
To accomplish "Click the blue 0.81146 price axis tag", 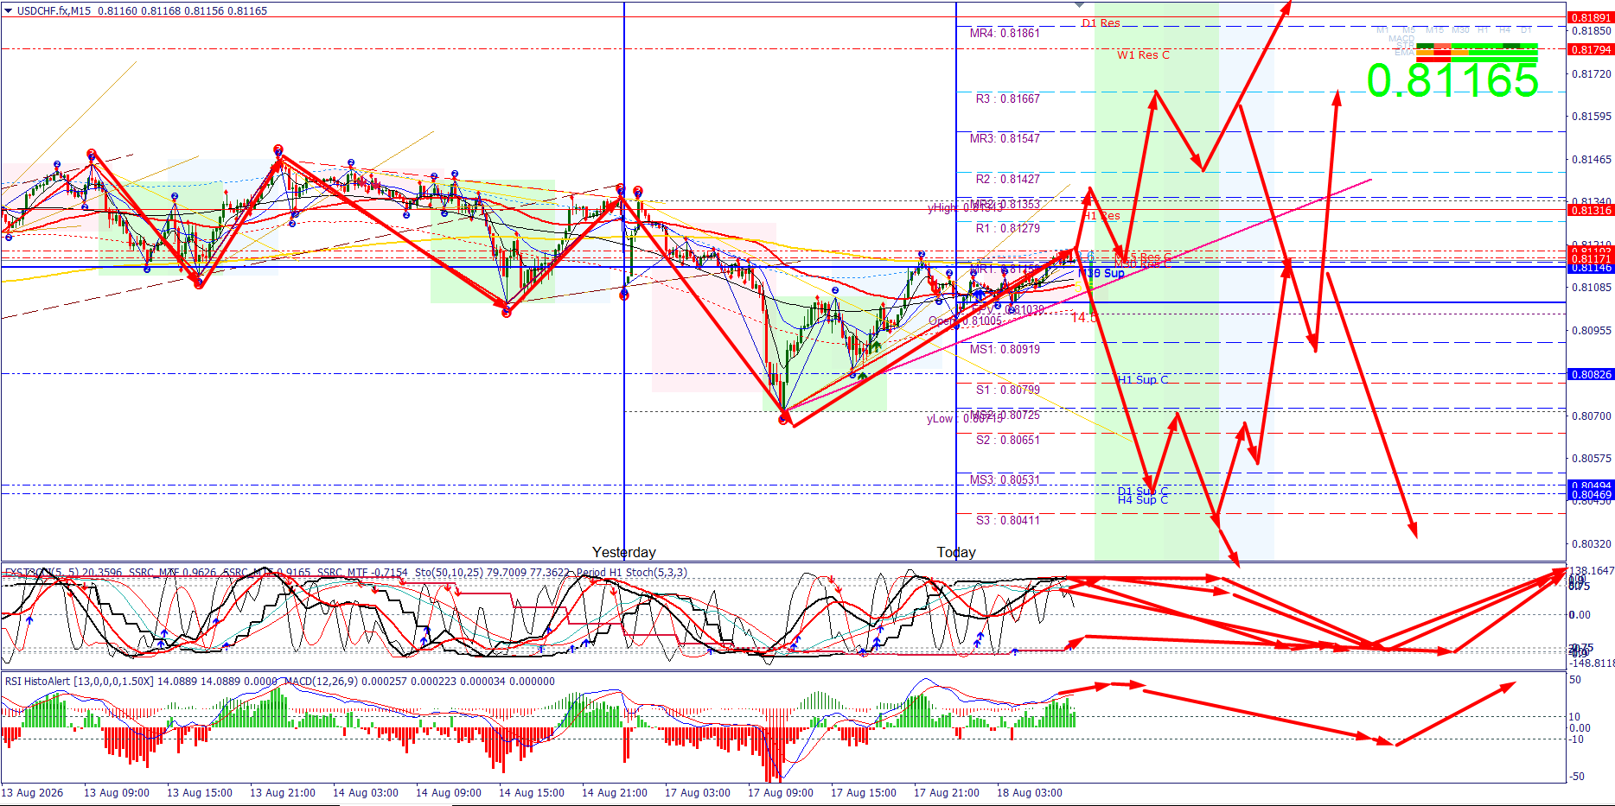I will (1591, 268).
